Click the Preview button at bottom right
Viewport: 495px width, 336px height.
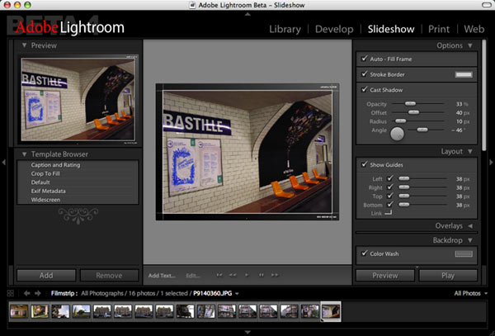385,276
